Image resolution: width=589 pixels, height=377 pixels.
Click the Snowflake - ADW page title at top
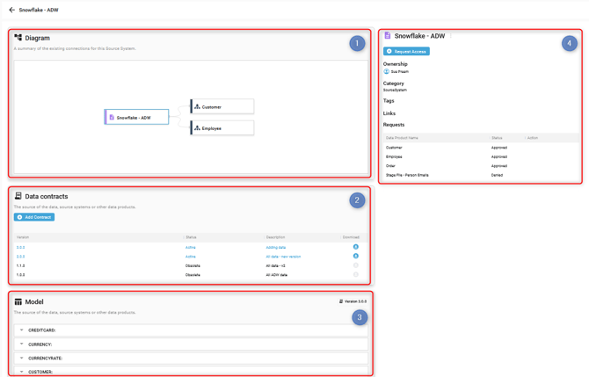point(39,10)
